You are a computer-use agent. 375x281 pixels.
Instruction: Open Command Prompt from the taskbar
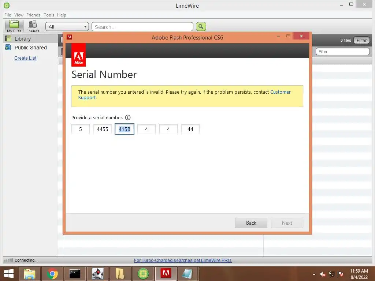tap(75, 274)
